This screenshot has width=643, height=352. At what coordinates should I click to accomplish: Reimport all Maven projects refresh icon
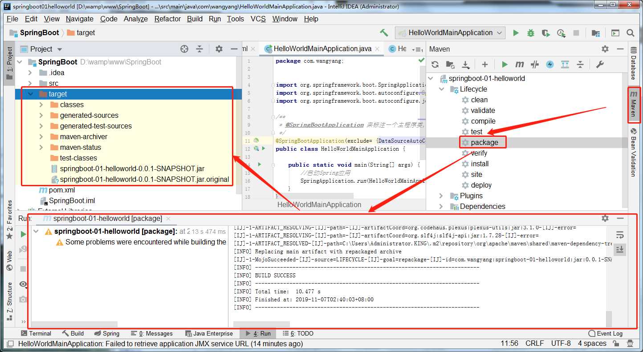coord(435,64)
